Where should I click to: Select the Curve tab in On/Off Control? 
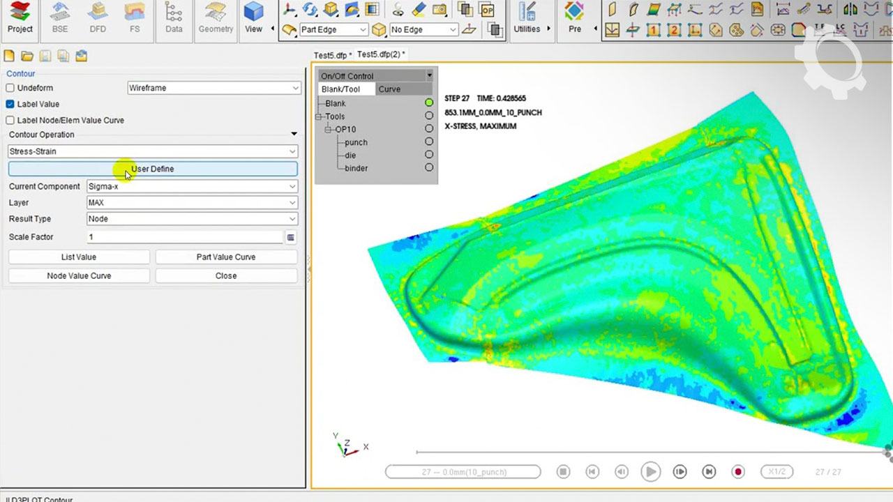(x=389, y=89)
